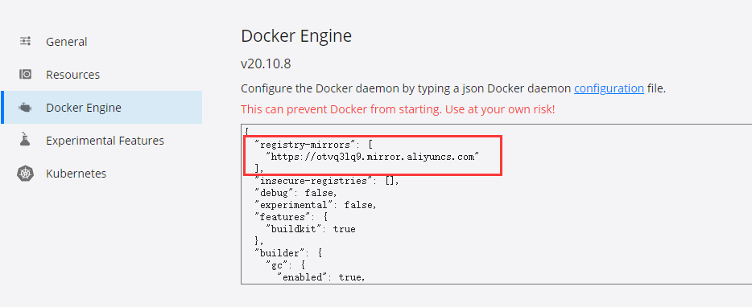752x307 pixels.
Task: Click the General sliders icon
Action: [x=26, y=41]
